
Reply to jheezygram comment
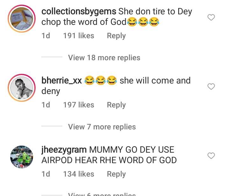coord(116,174)
